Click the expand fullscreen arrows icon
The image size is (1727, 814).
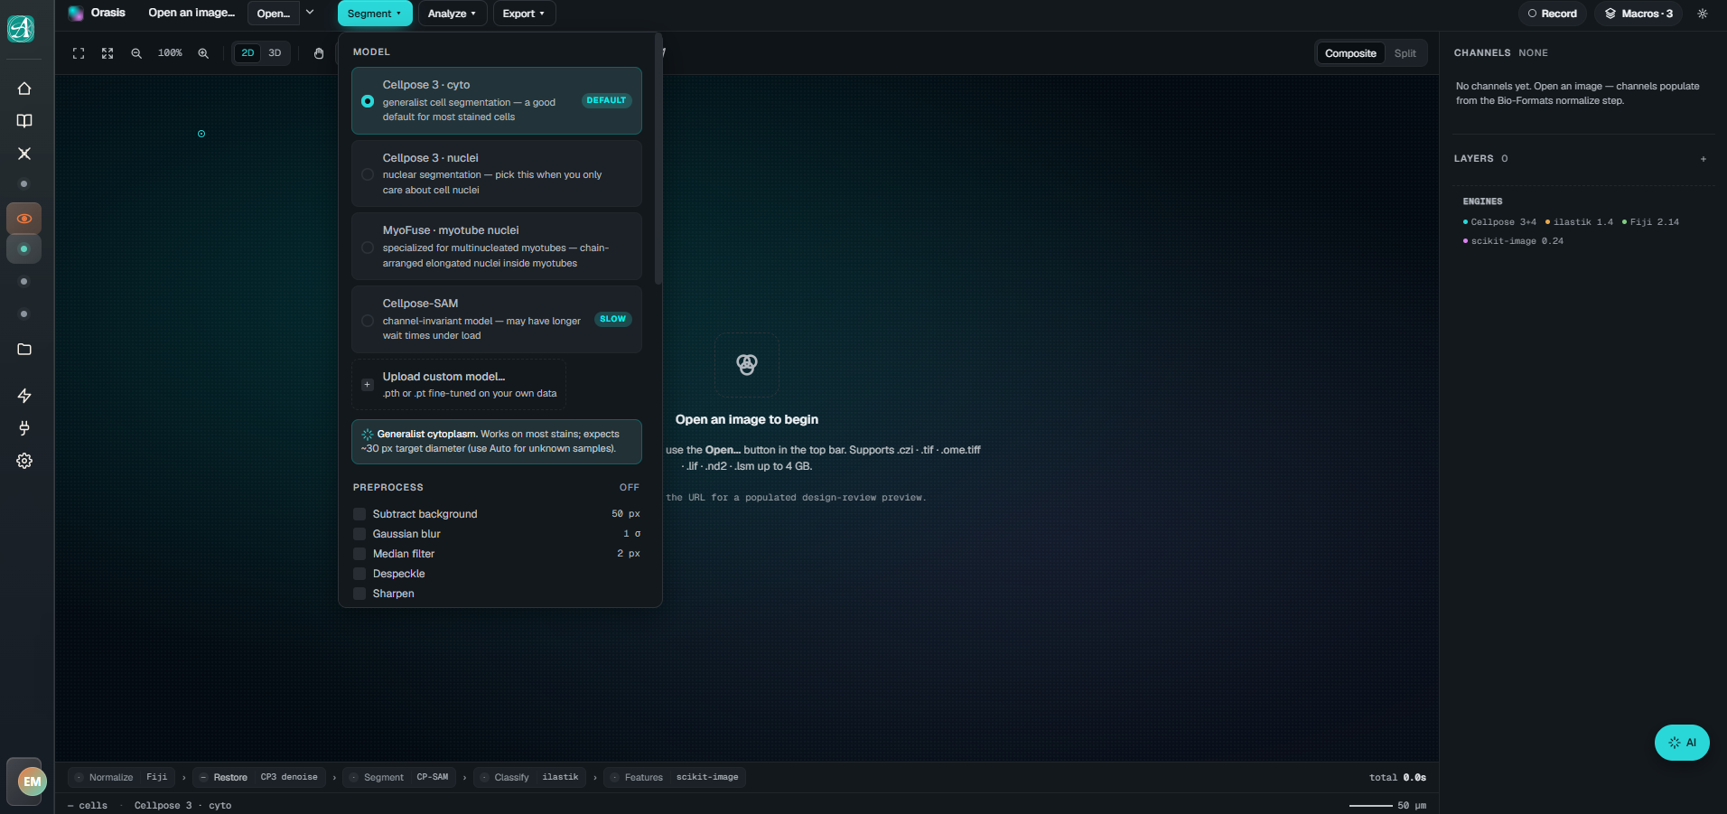pyautogui.click(x=107, y=53)
